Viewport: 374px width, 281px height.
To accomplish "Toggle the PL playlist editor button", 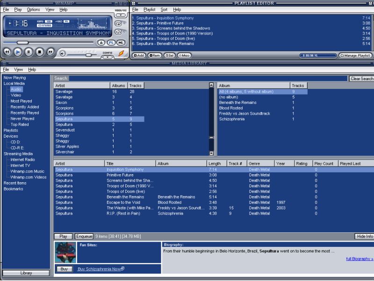I will pyautogui.click(x=111, y=43).
